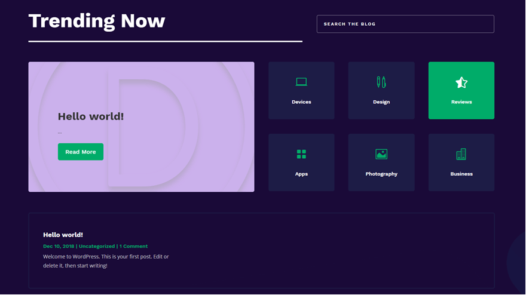This screenshot has height=295, width=526.
Task: Open the Hello world! post in list
Action: click(x=63, y=235)
